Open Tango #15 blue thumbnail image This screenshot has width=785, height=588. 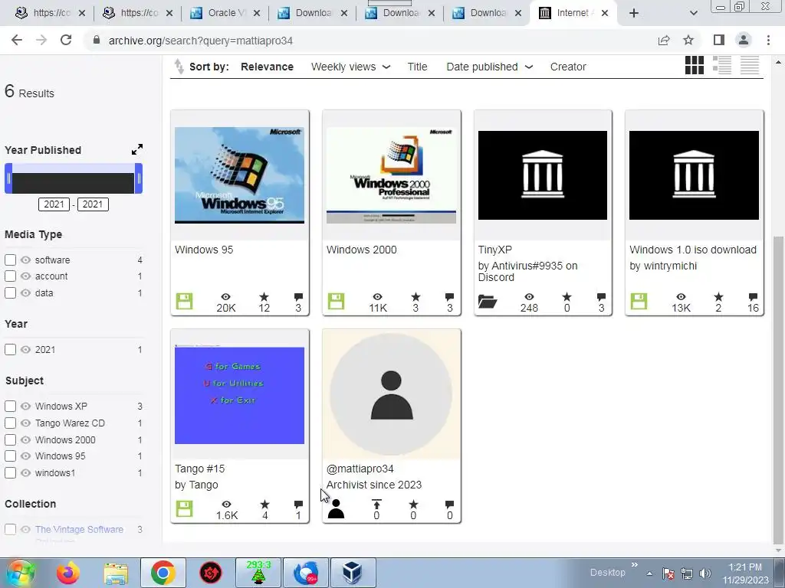coord(239,394)
